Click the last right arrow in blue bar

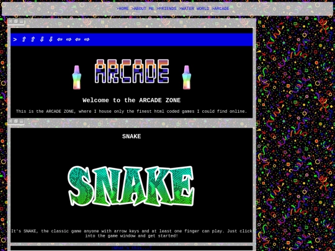point(87,40)
